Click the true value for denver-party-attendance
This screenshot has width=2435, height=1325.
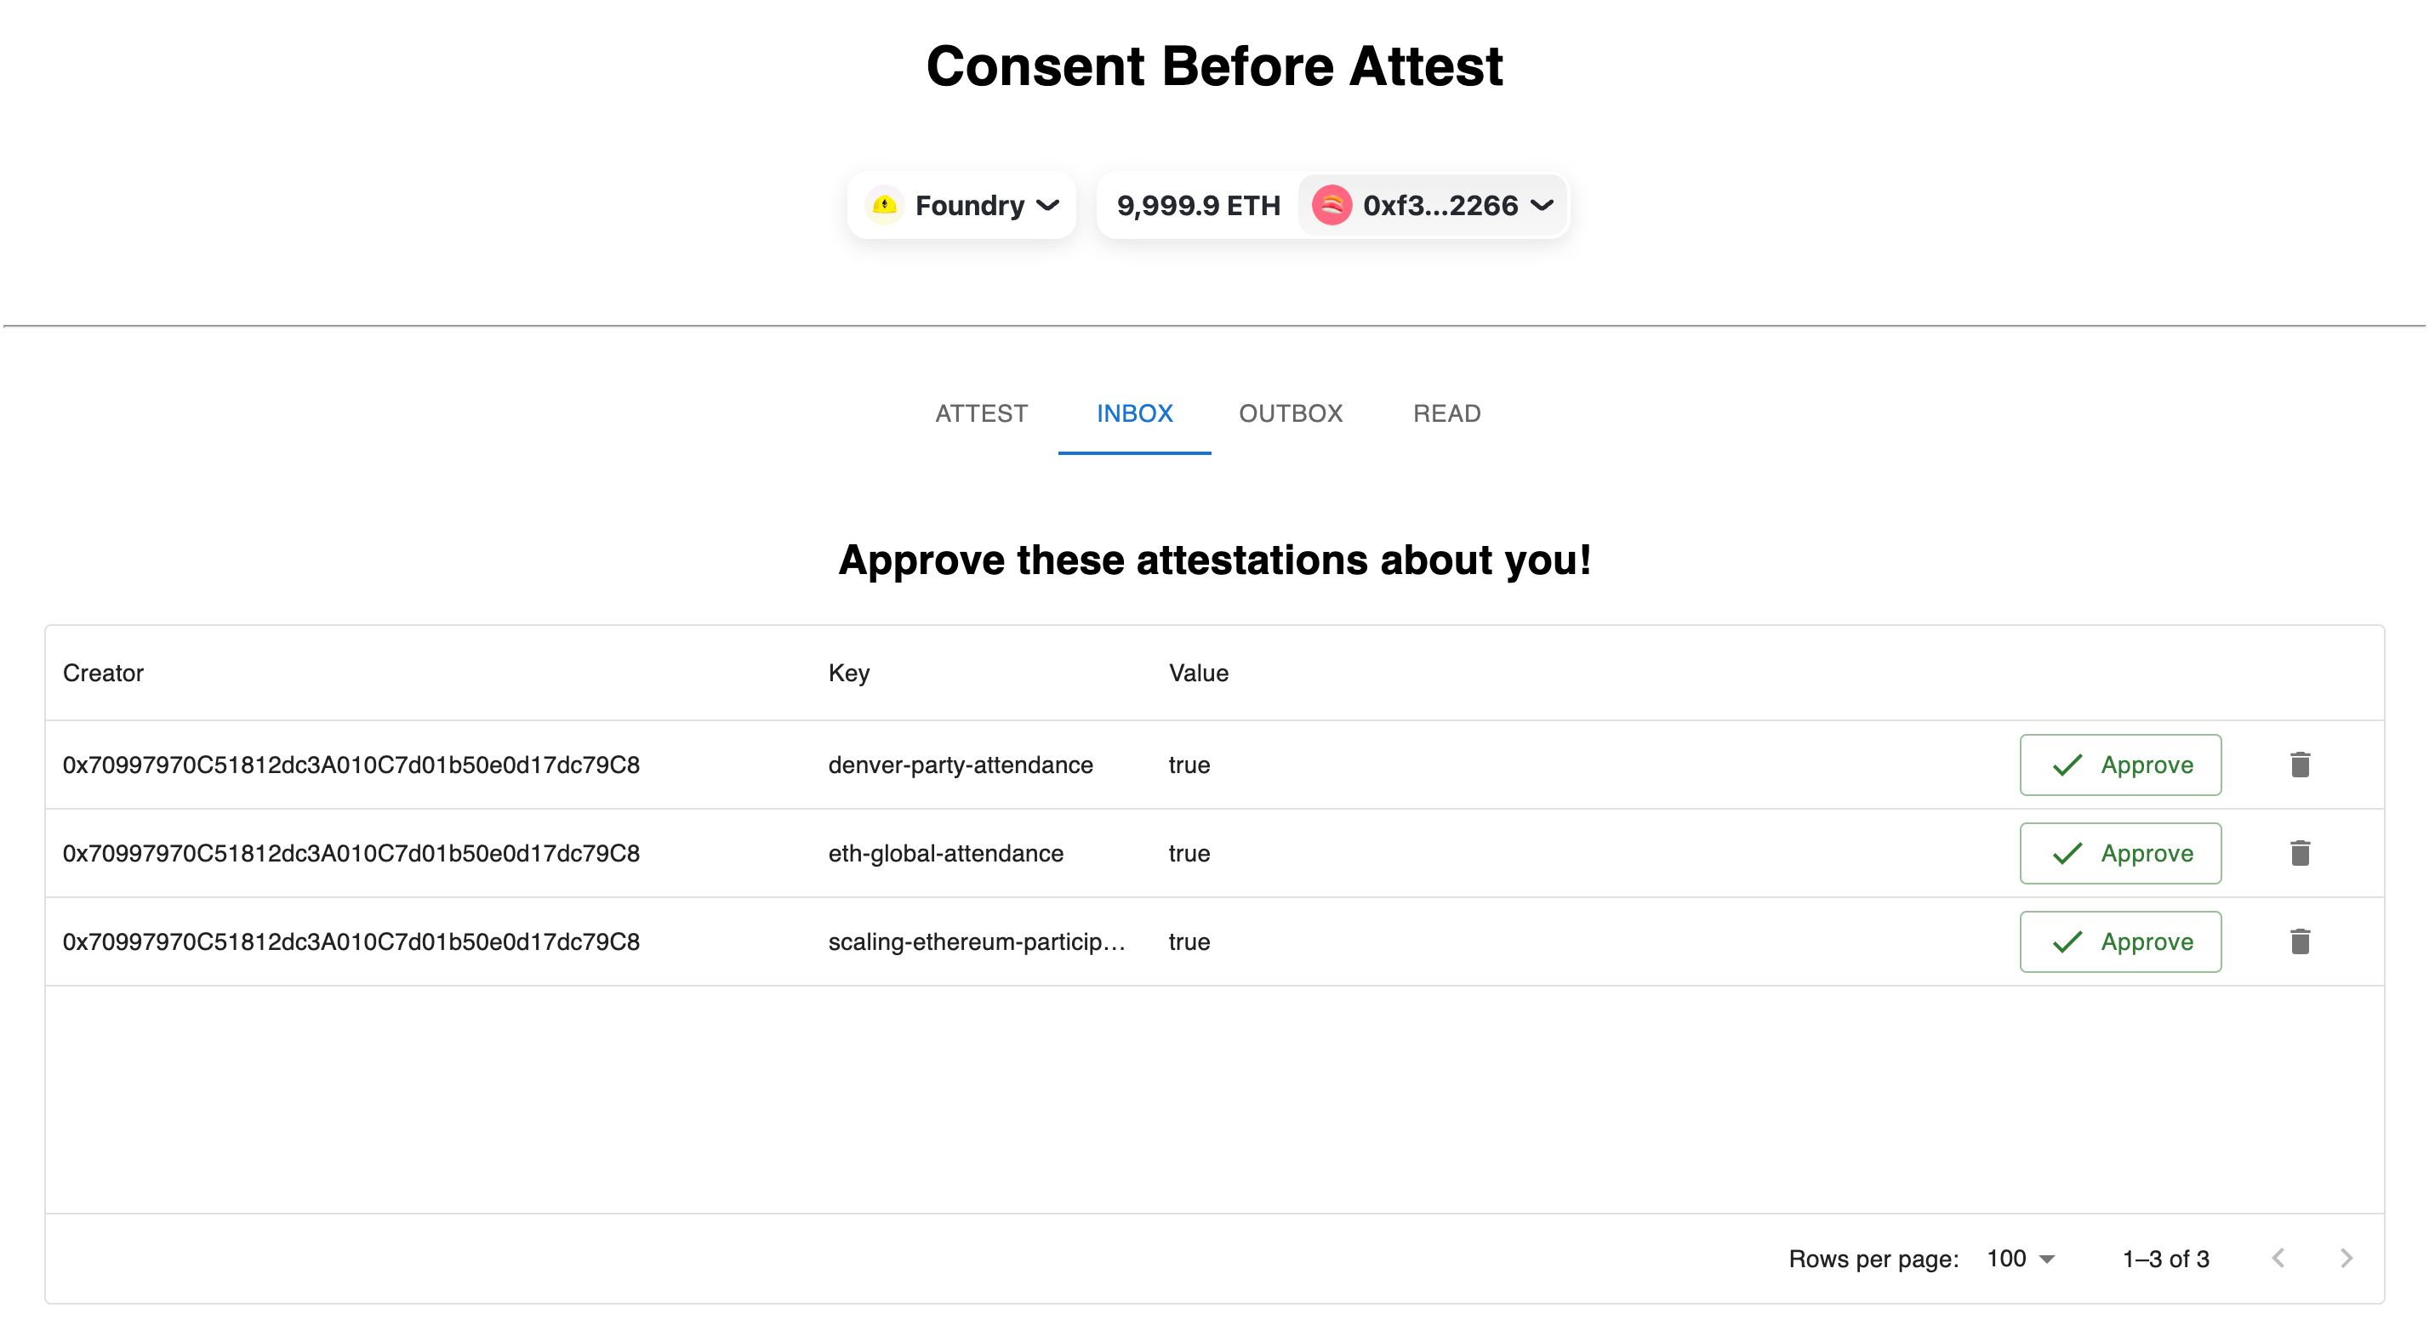1189,765
